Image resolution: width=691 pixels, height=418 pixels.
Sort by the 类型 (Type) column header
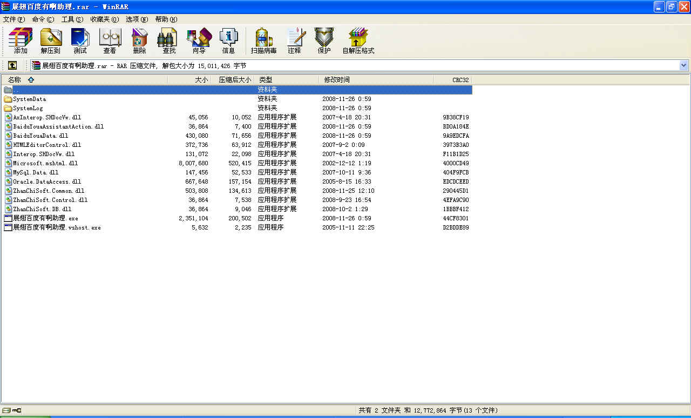(x=286, y=79)
